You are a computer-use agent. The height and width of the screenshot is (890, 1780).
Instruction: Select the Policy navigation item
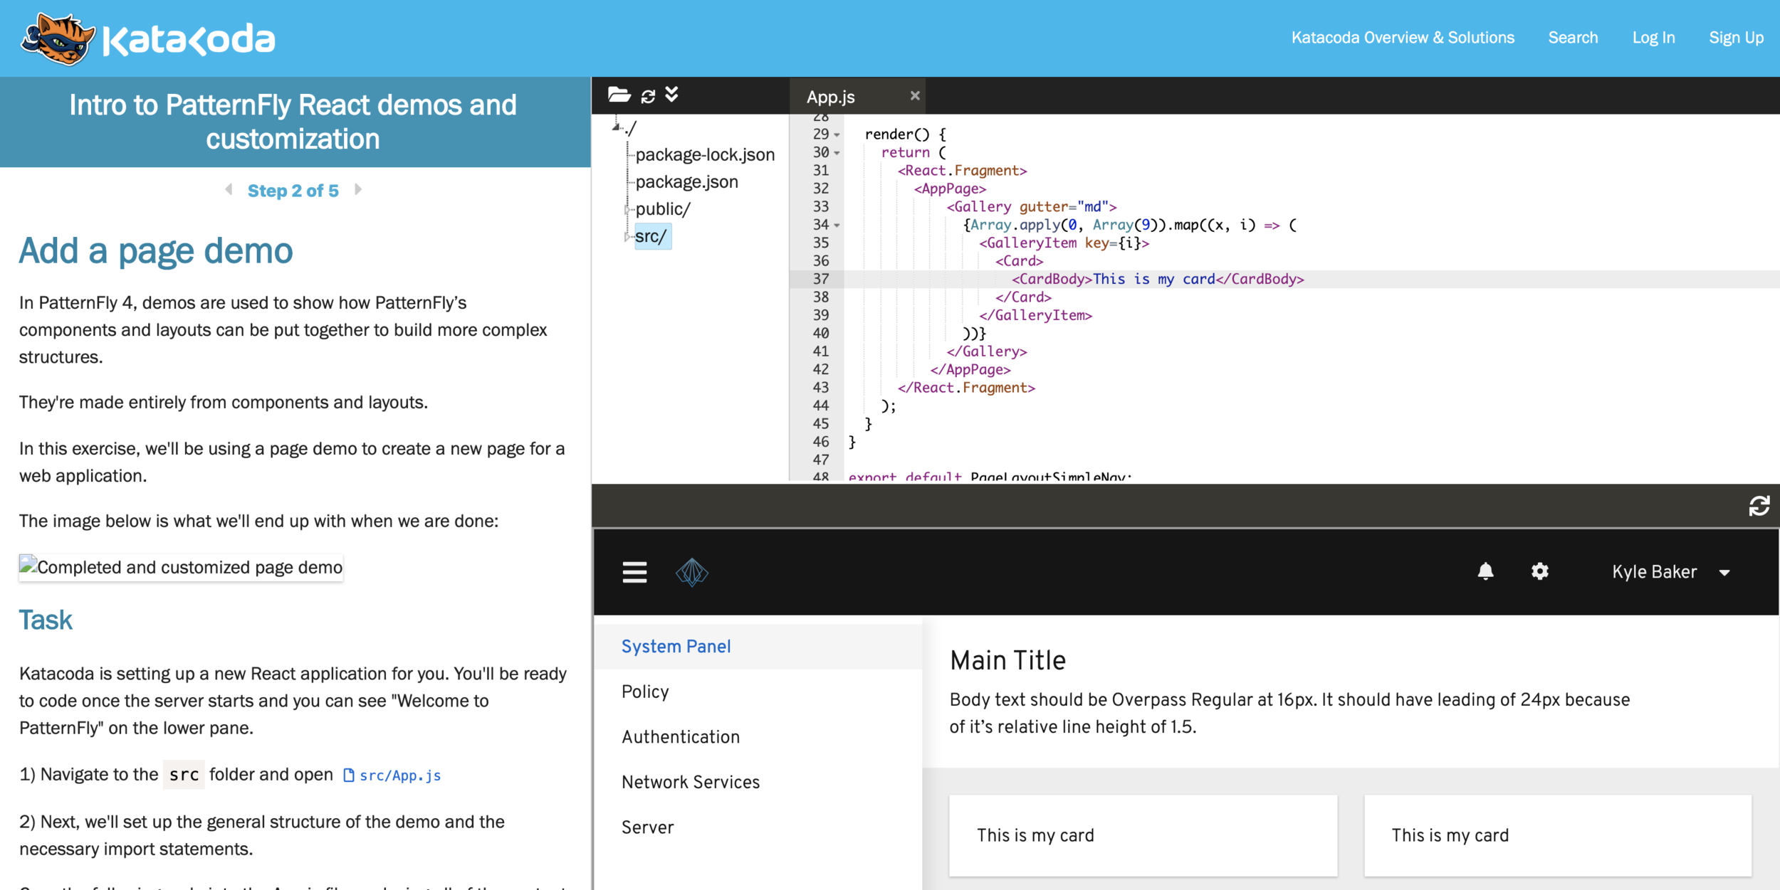[645, 692]
